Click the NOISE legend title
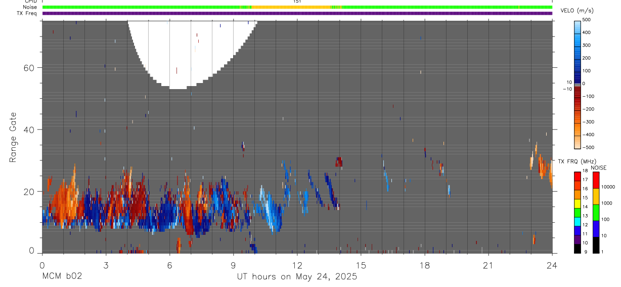621x287 pixels. pyautogui.click(x=598, y=168)
